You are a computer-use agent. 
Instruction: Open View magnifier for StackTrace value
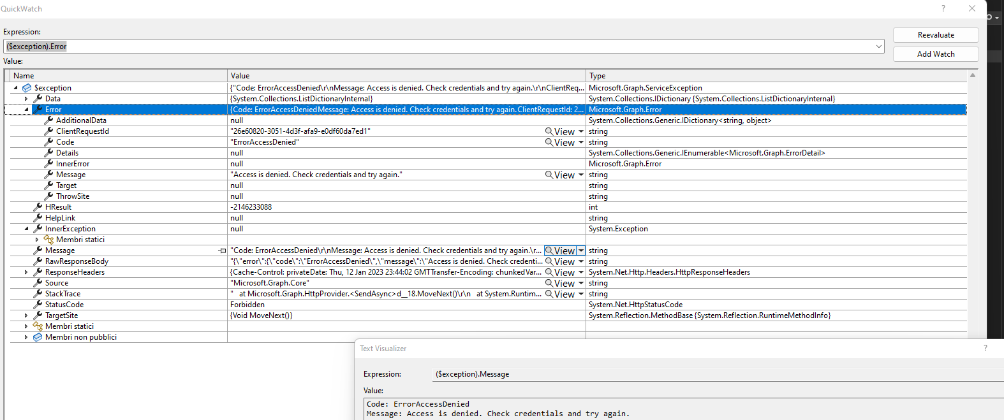[x=560, y=294]
